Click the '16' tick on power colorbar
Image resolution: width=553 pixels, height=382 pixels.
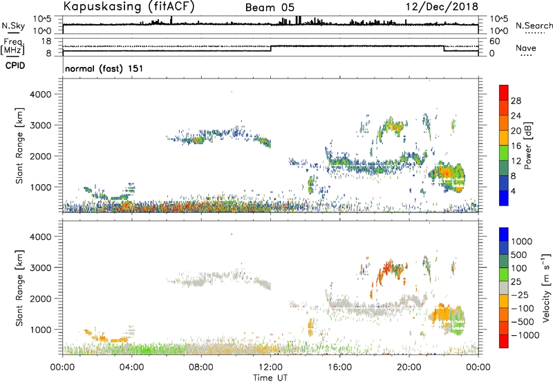tap(516, 146)
